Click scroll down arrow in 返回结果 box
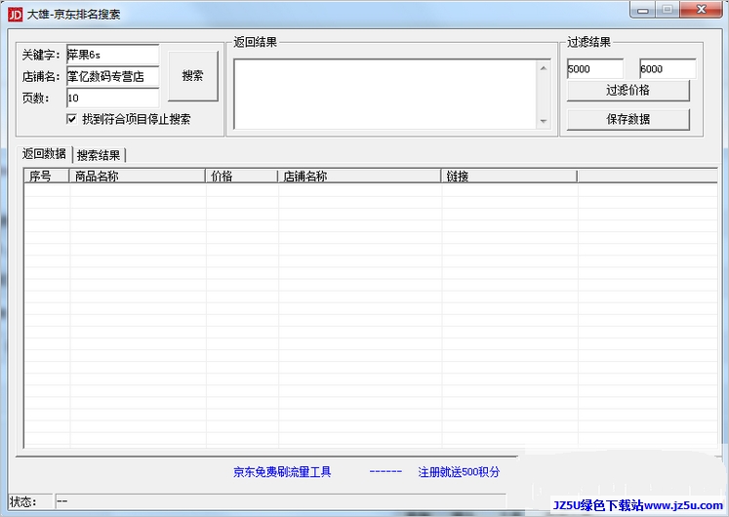 [x=543, y=121]
